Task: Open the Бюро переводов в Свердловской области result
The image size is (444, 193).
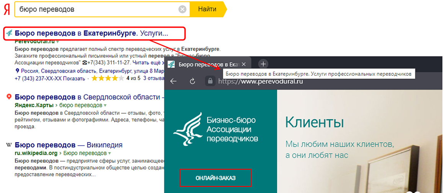Action: (87, 97)
